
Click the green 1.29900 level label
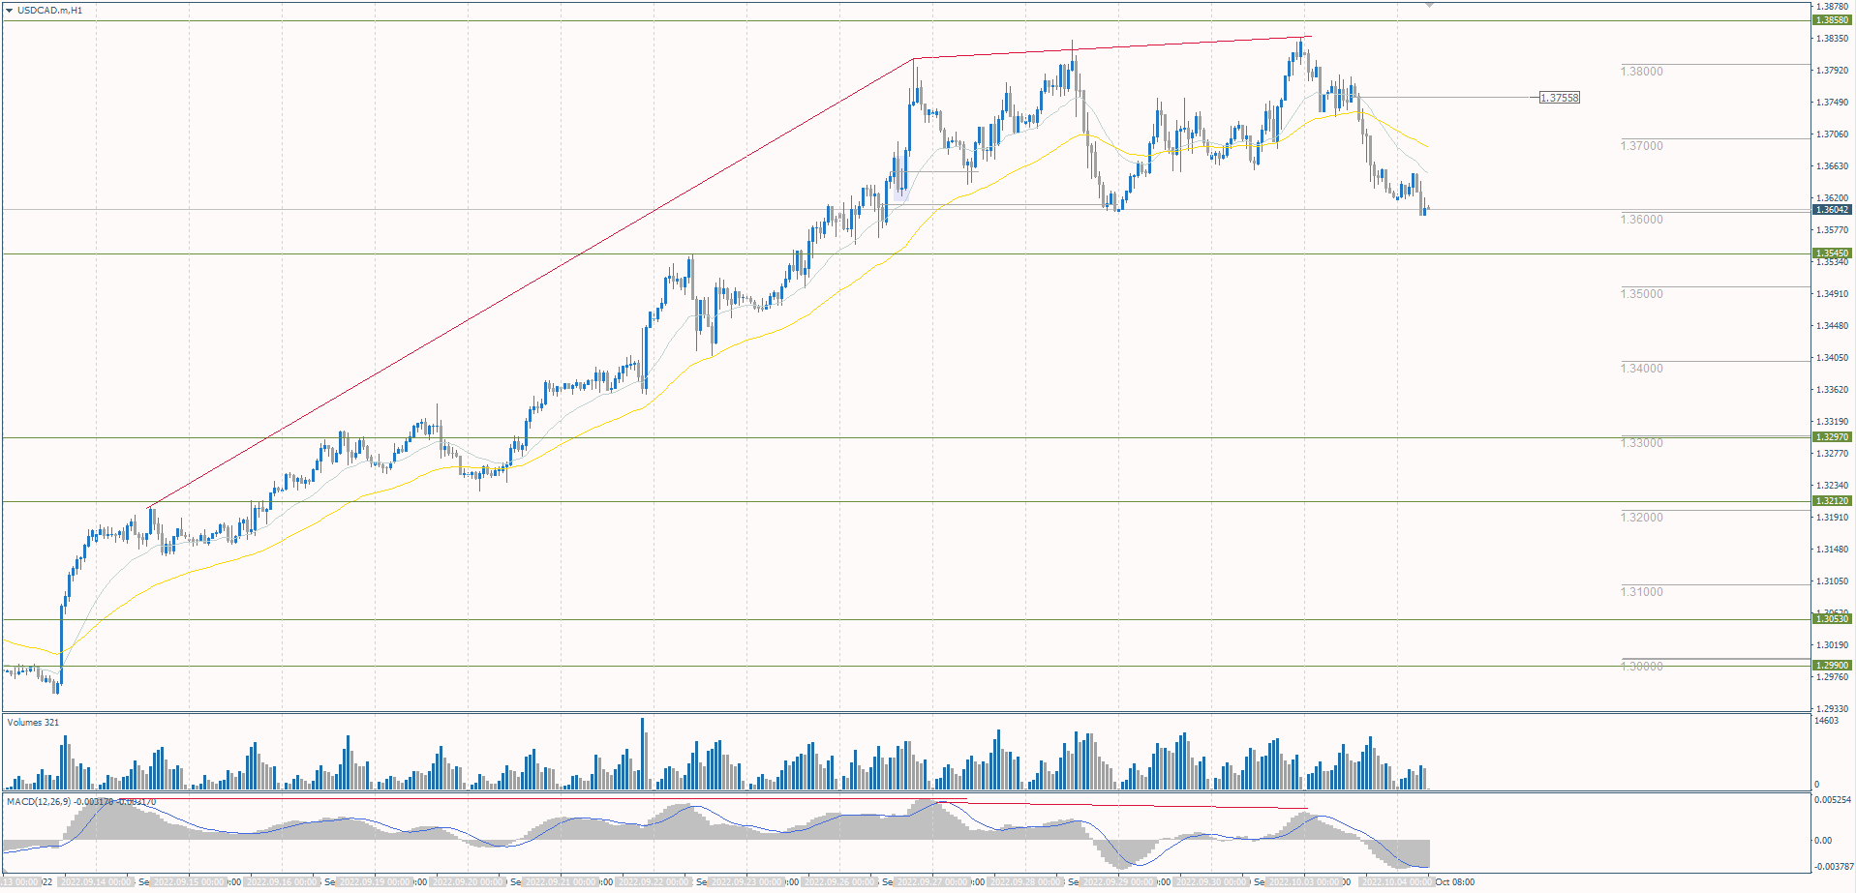[1832, 666]
